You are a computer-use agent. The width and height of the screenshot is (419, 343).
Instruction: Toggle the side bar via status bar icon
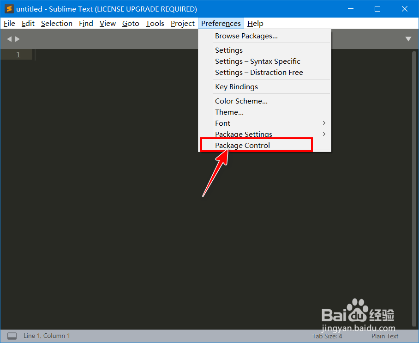tap(12, 336)
